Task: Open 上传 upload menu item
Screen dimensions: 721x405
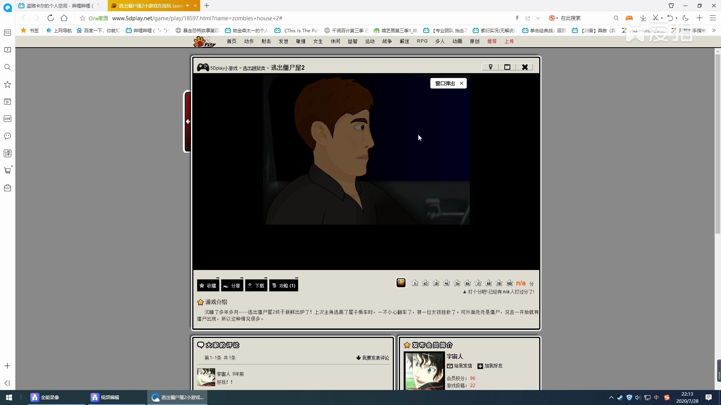Action: pyautogui.click(x=509, y=41)
